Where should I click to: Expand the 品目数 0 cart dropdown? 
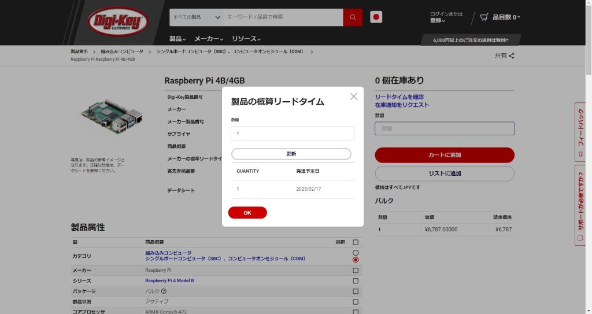pyautogui.click(x=506, y=17)
